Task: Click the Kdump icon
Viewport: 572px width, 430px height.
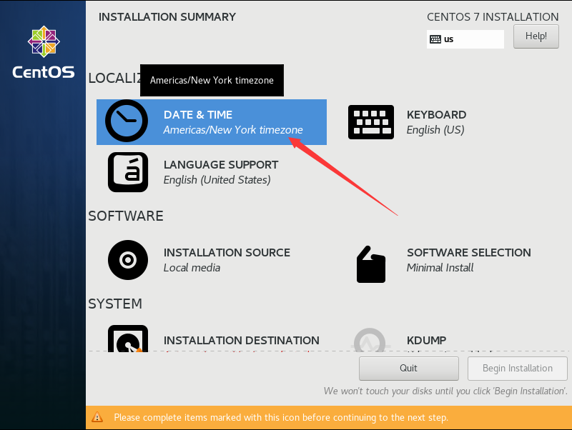Action: coord(370,339)
